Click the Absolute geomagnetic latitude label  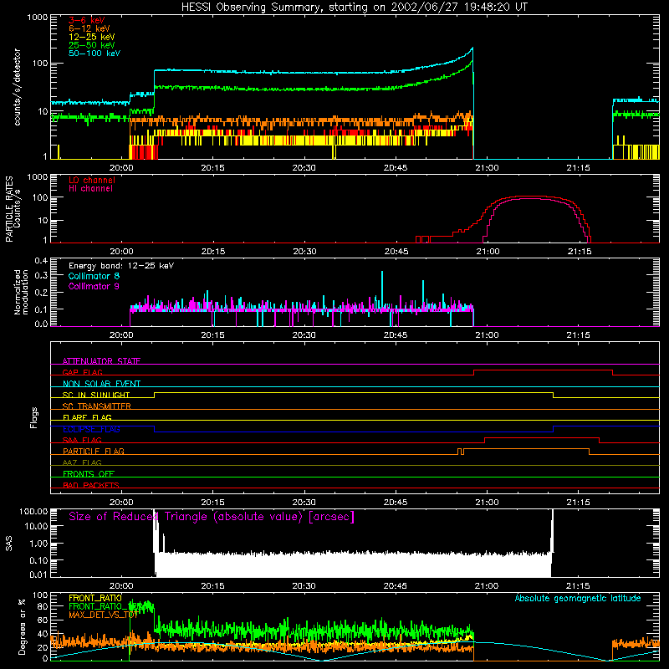click(x=578, y=598)
